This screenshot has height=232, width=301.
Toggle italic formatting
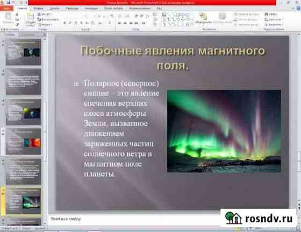coord(70,23)
